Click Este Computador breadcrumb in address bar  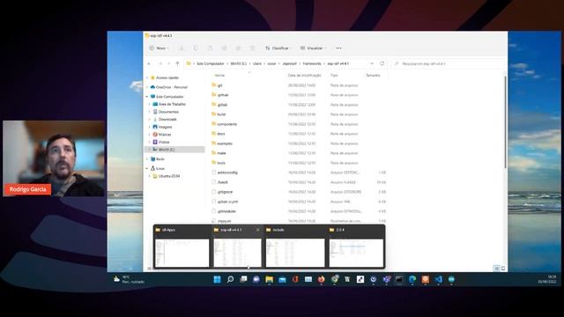point(211,63)
